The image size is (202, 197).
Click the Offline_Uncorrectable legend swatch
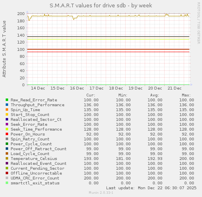point(7,173)
